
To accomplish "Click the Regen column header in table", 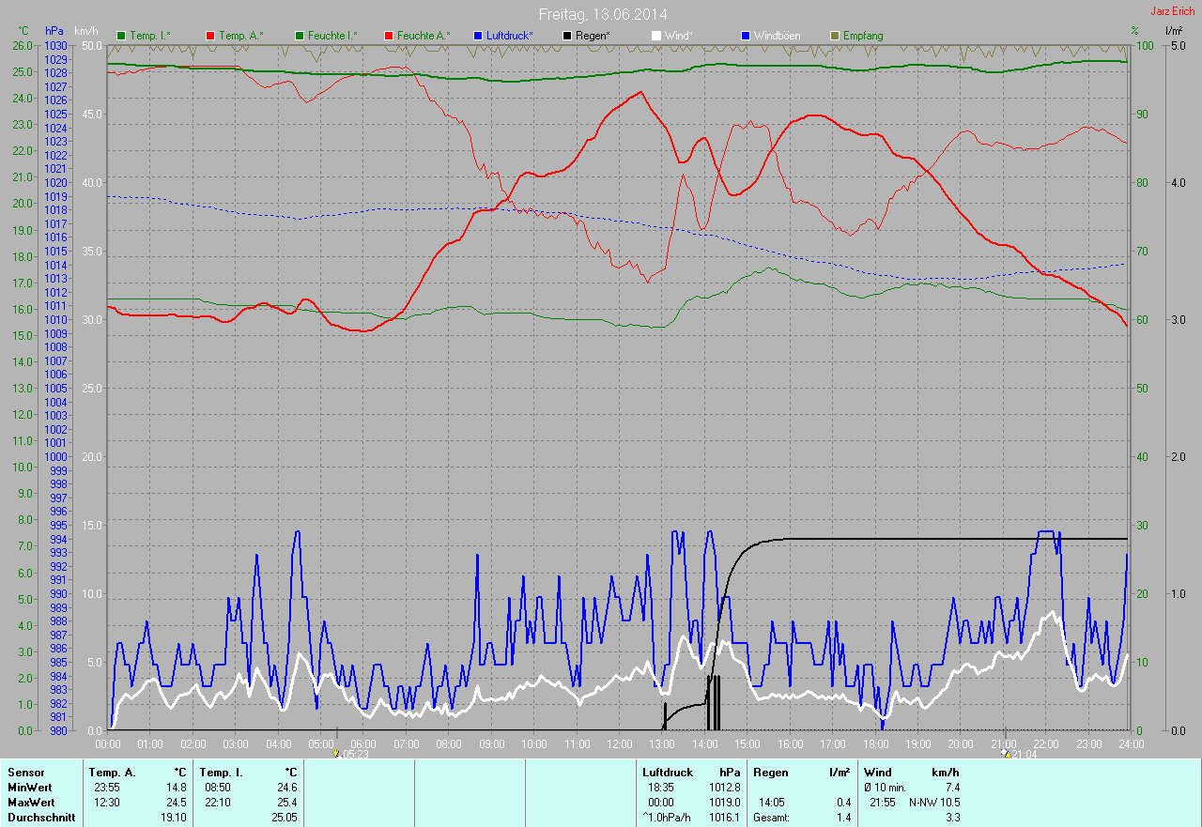I will coord(769,773).
